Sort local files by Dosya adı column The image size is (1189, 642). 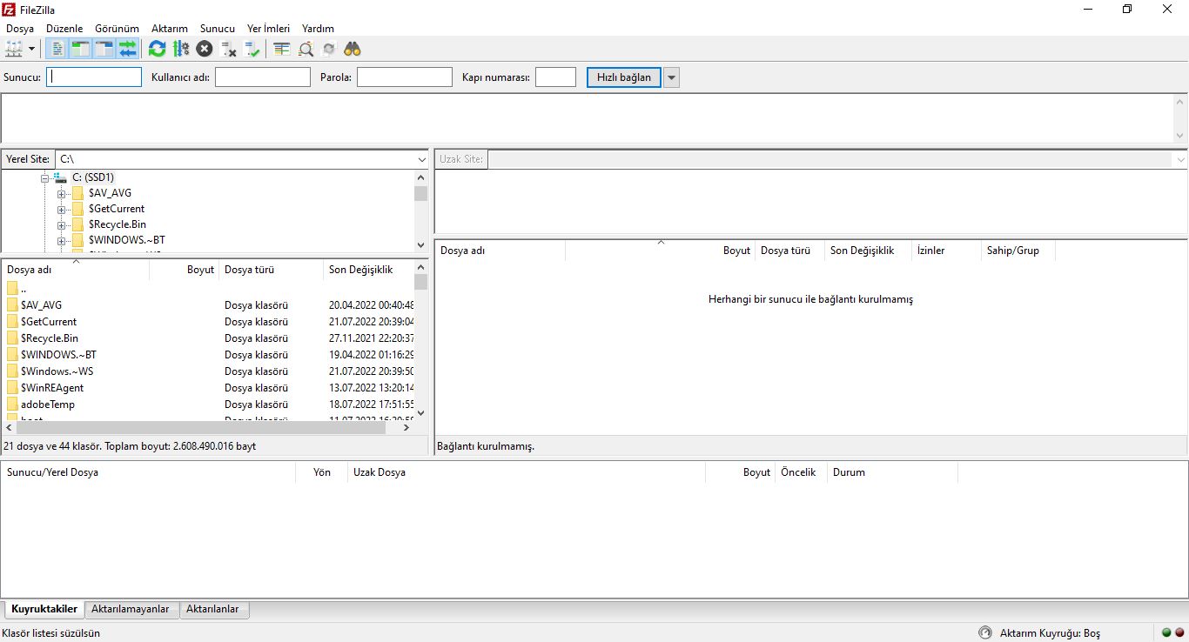[76, 270]
